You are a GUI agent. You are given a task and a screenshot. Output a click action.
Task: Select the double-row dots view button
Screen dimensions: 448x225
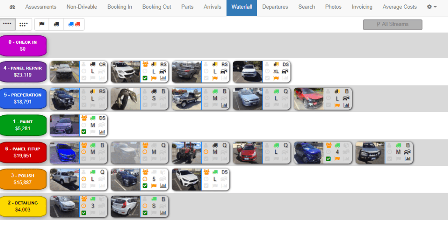pos(24,24)
